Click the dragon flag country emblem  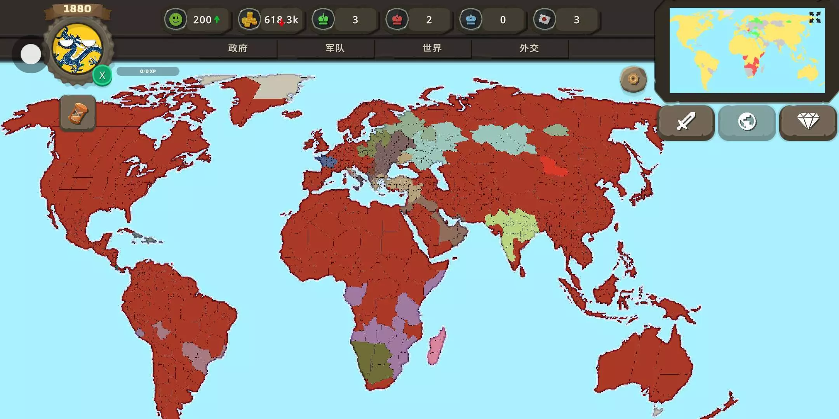pyautogui.click(x=77, y=48)
